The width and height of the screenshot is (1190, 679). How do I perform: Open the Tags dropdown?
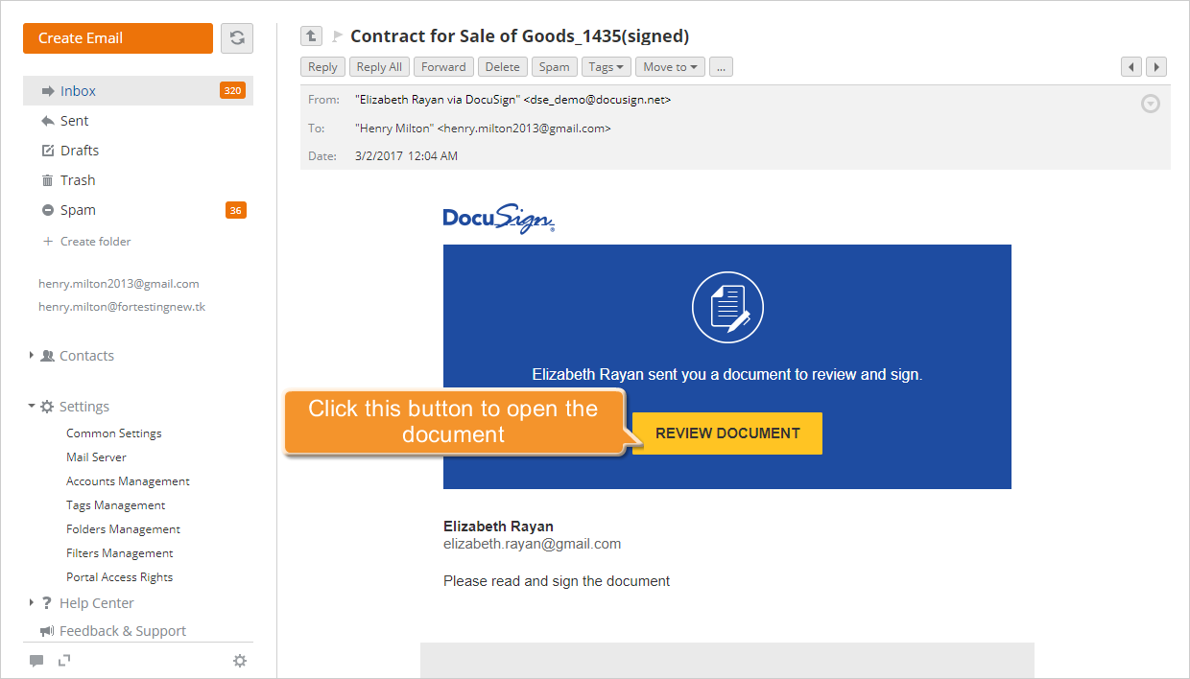(x=605, y=66)
